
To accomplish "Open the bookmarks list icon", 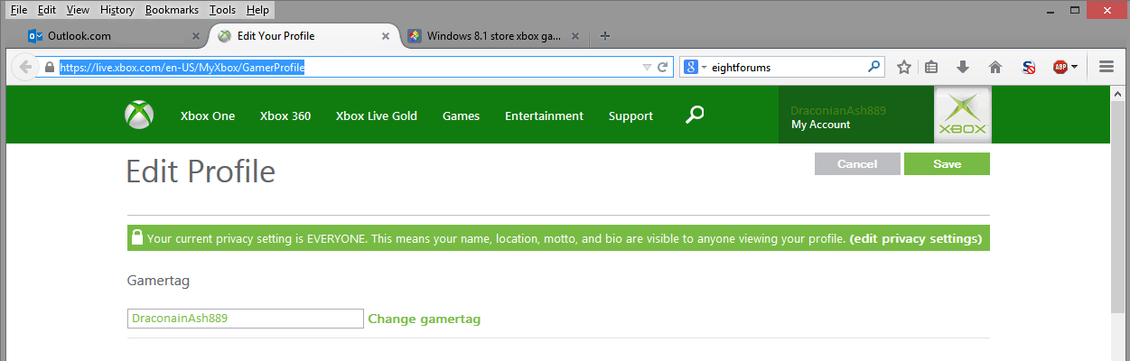I will coord(932,67).
